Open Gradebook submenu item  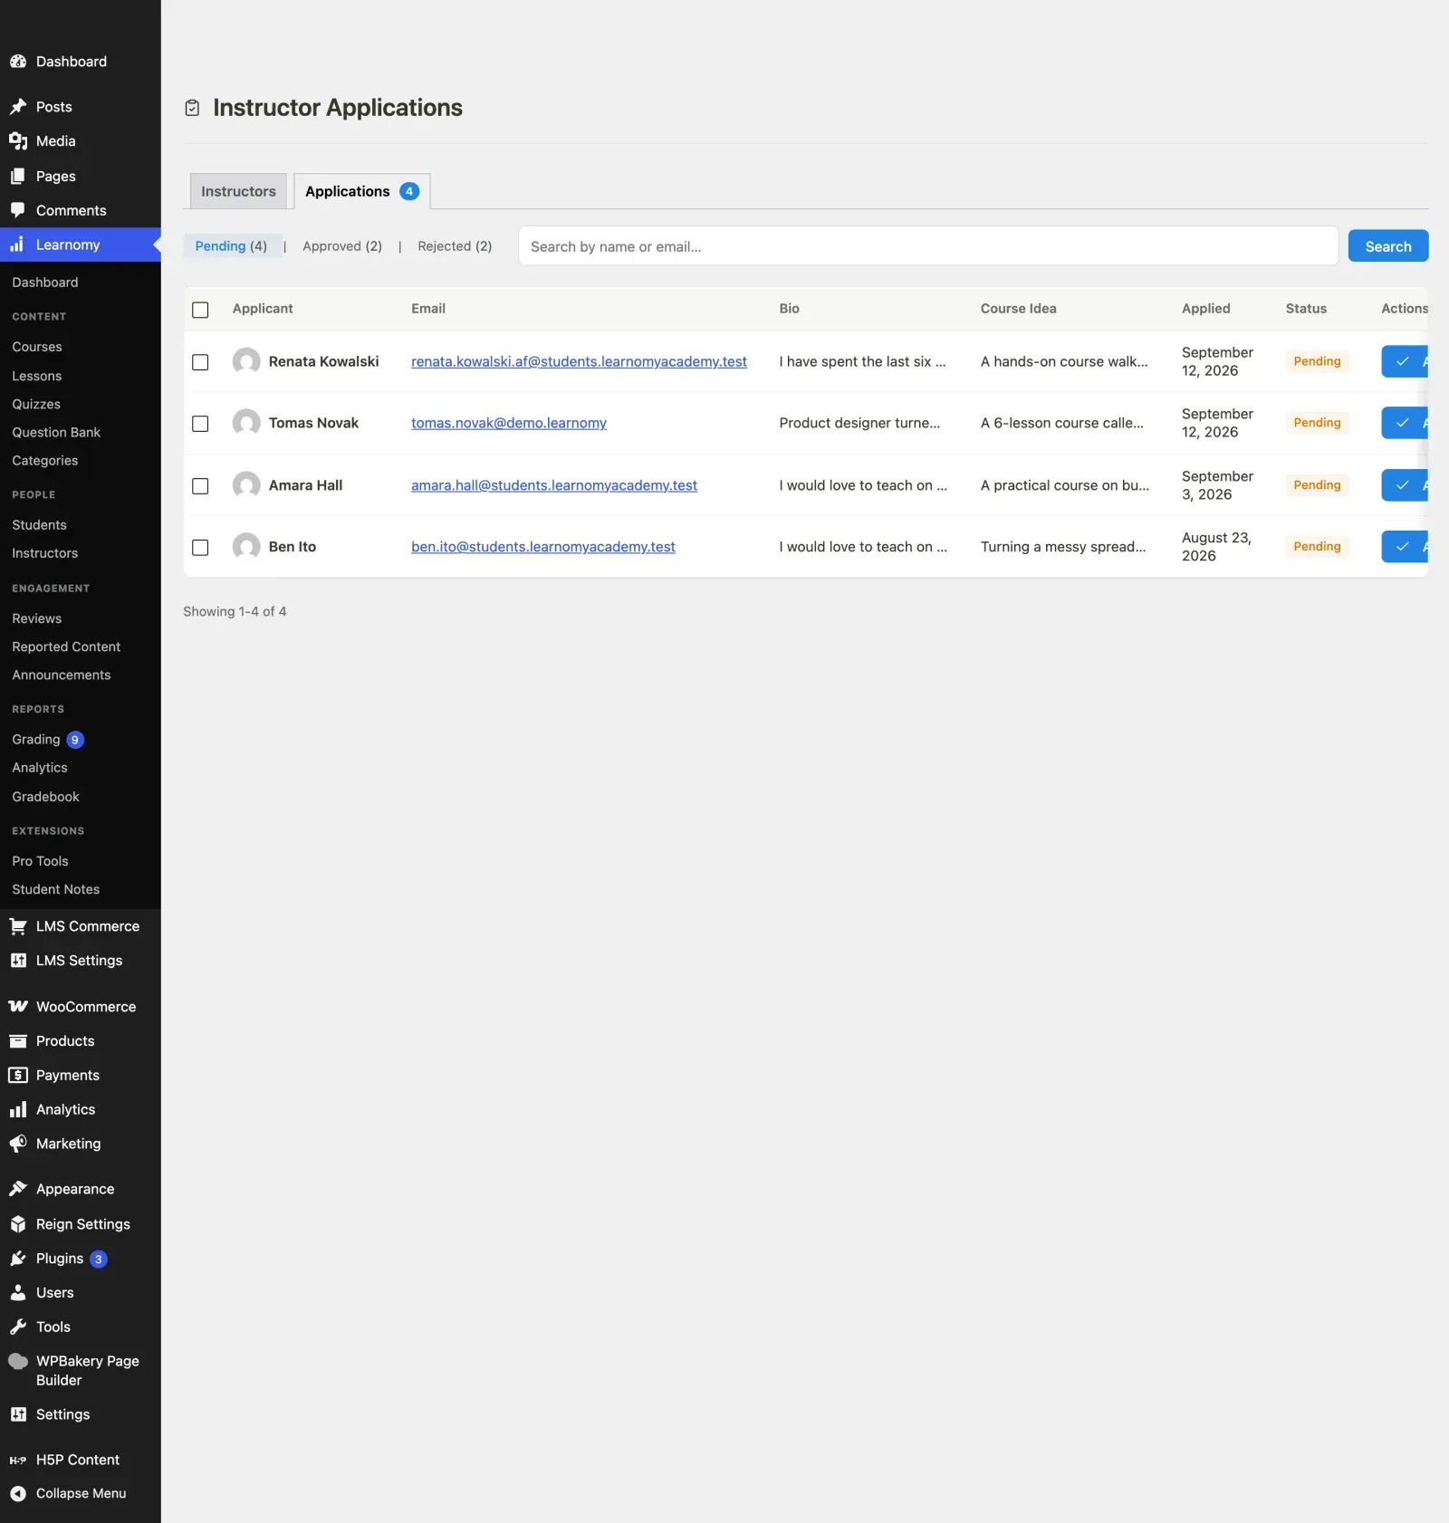coord(45,797)
